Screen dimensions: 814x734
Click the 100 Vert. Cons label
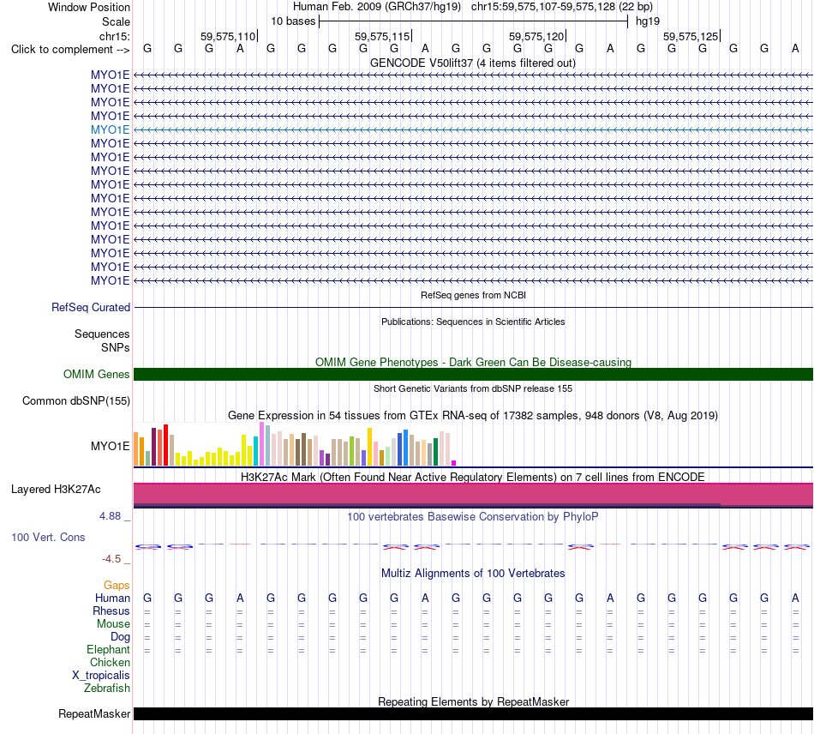48,537
